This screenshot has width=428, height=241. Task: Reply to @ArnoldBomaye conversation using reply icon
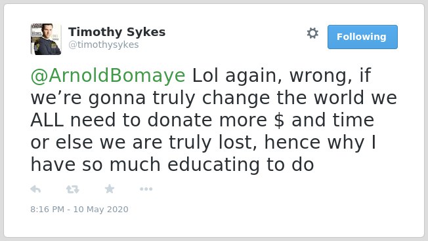click(35, 189)
